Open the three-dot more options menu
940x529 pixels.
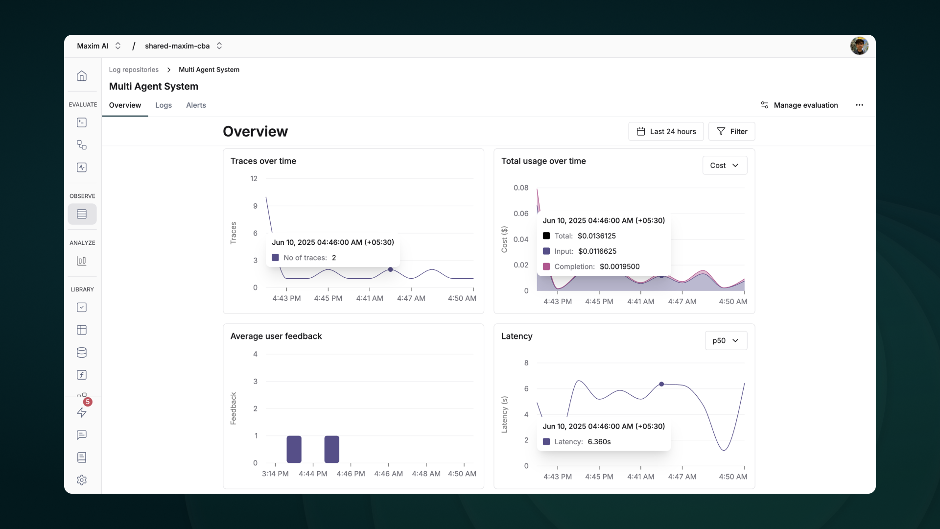point(859,105)
